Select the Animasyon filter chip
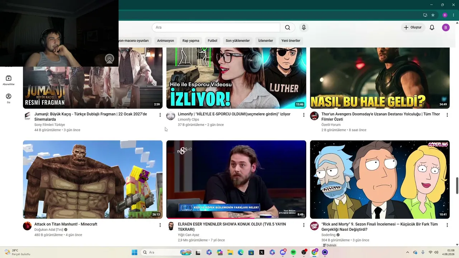The image size is (459, 258). coord(165,40)
